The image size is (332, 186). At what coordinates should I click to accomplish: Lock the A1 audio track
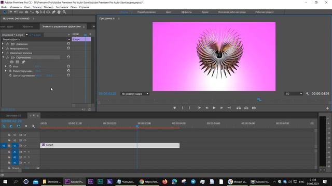click(9, 152)
